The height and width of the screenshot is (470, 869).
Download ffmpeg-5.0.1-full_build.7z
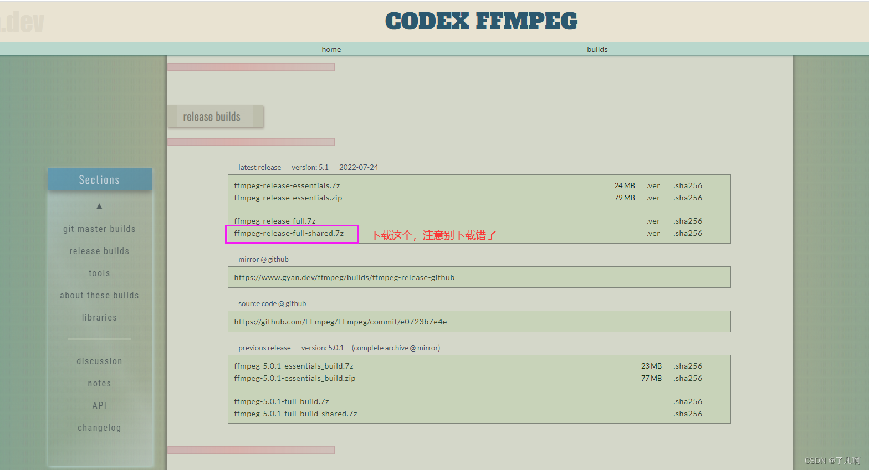[282, 401]
